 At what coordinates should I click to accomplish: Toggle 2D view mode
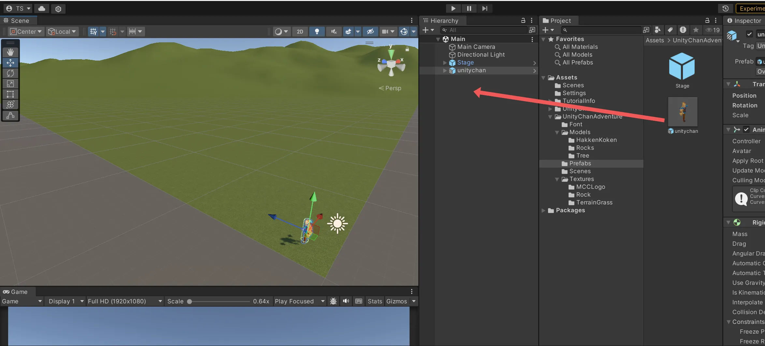[x=300, y=32]
